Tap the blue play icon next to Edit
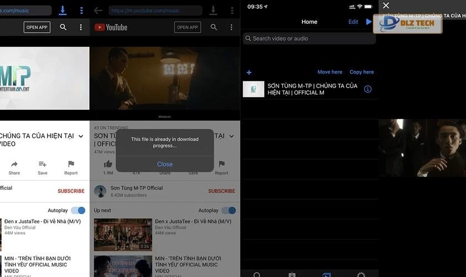The height and width of the screenshot is (277, 466). [369, 22]
